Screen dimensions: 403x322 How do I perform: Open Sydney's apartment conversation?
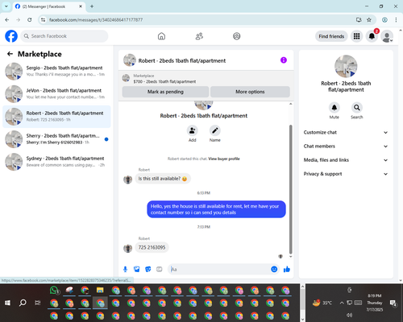[56, 162]
